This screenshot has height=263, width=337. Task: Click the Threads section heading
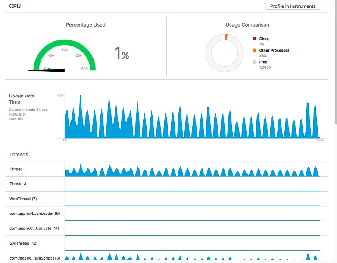point(19,155)
